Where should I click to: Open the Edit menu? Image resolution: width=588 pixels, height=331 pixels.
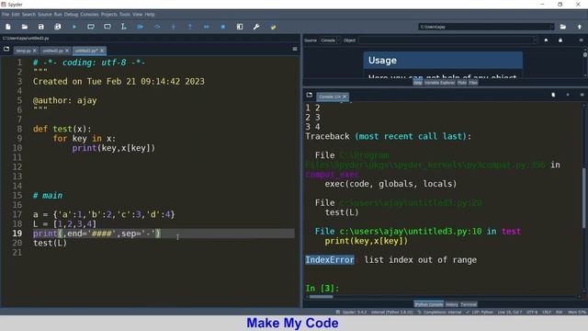point(16,15)
